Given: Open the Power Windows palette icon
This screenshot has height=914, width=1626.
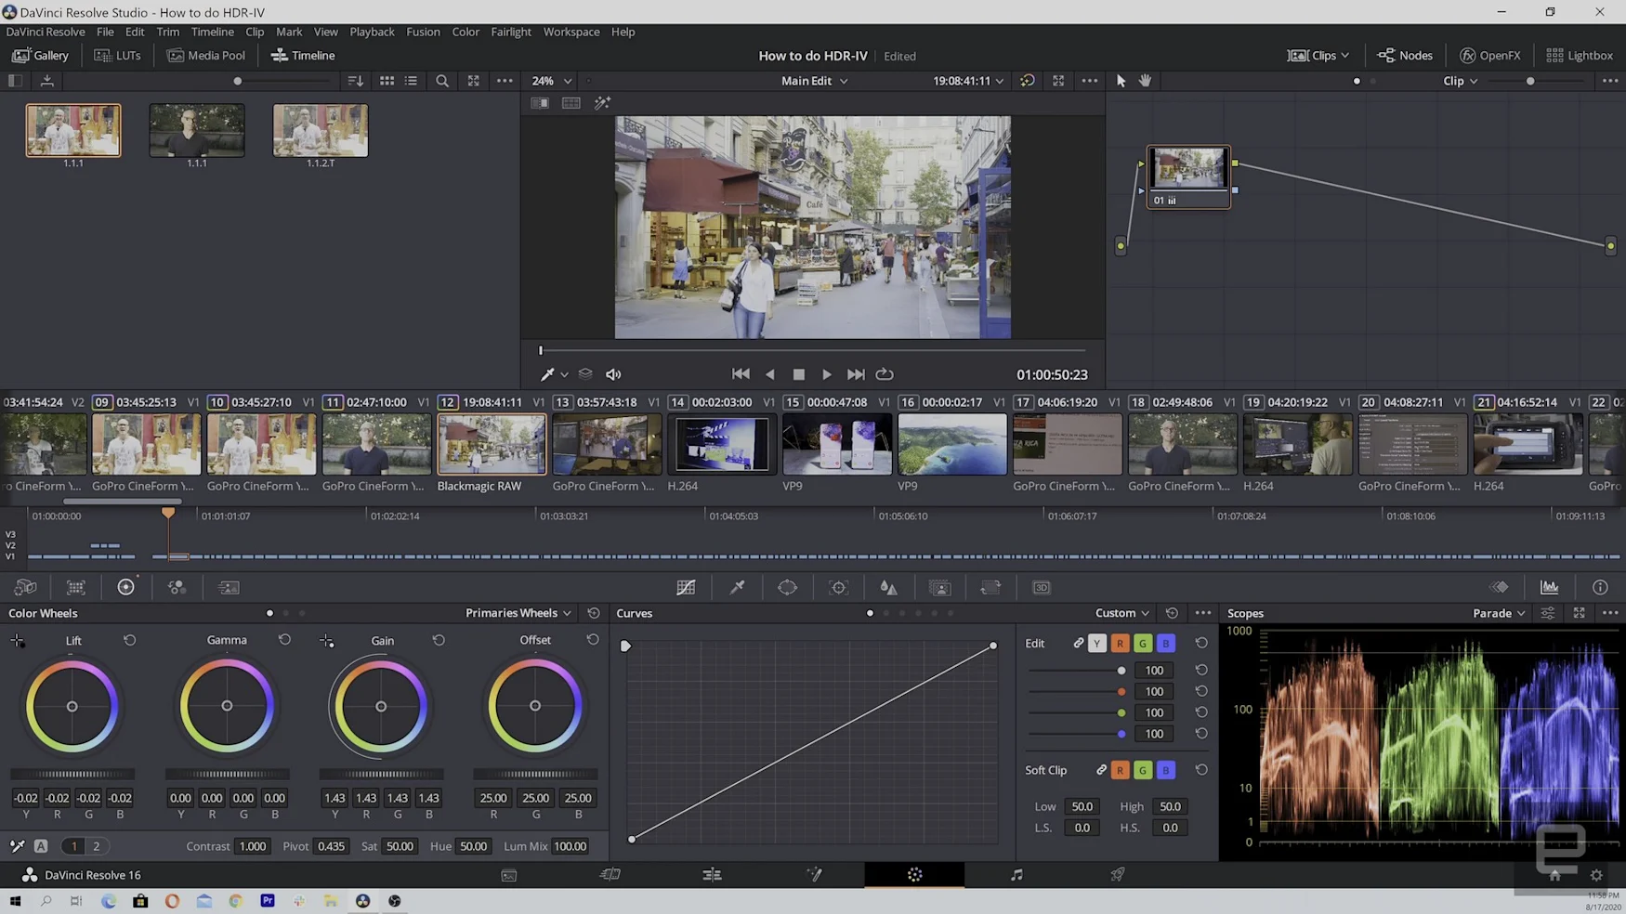Looking at the screenshot, I should (787, 587).
